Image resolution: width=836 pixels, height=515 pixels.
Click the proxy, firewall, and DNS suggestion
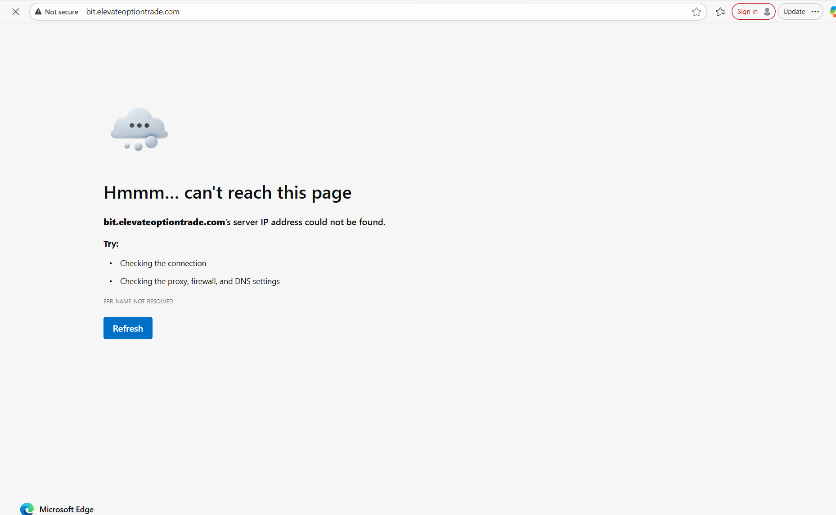coord(200,281)
